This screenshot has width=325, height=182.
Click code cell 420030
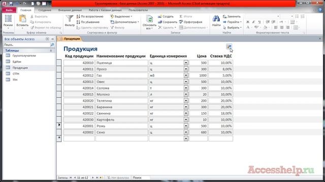(x=79, y=120)
